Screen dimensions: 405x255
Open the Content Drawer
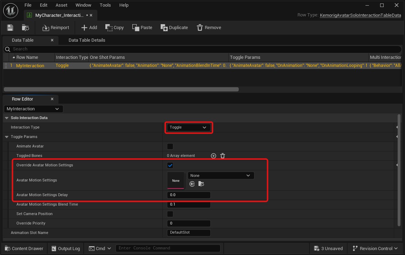click(24, 248)
